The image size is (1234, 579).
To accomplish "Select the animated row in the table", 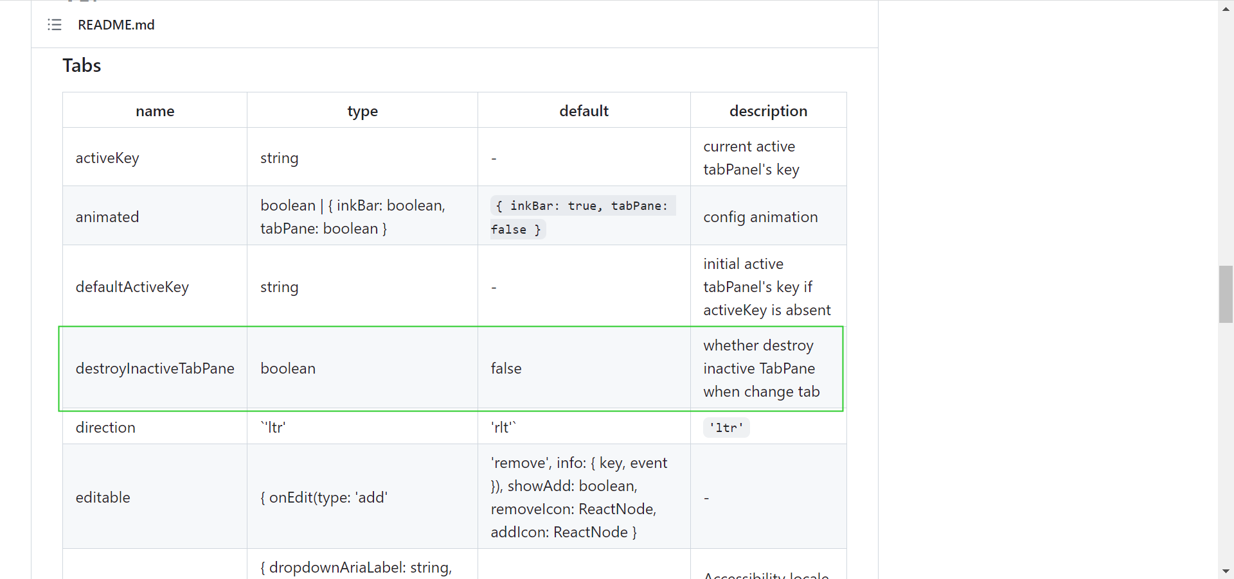I will pos(107,216).
